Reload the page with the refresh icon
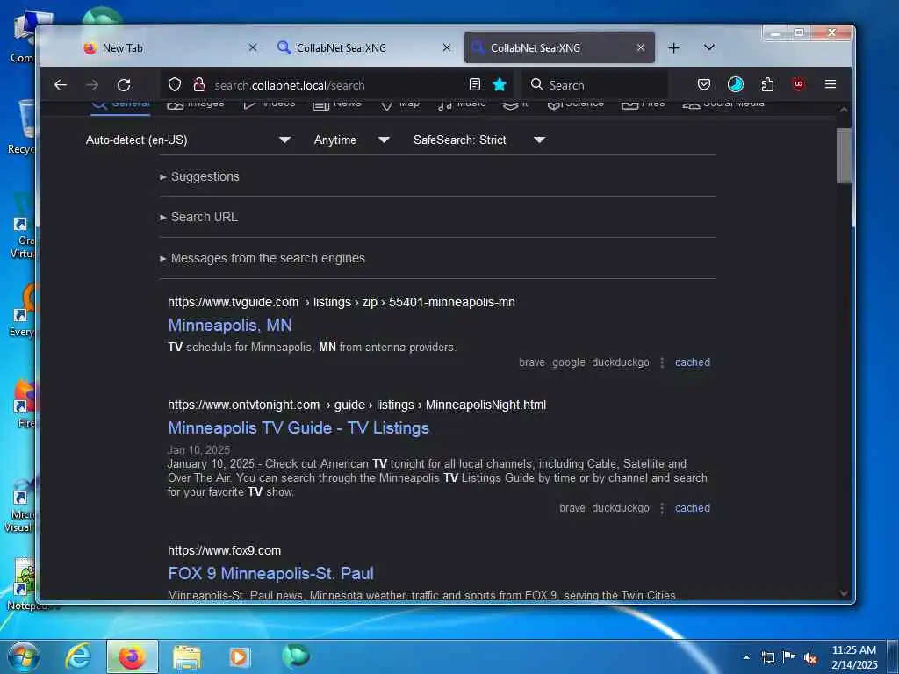The image size is (899, 674). click(x=124, y=85)
